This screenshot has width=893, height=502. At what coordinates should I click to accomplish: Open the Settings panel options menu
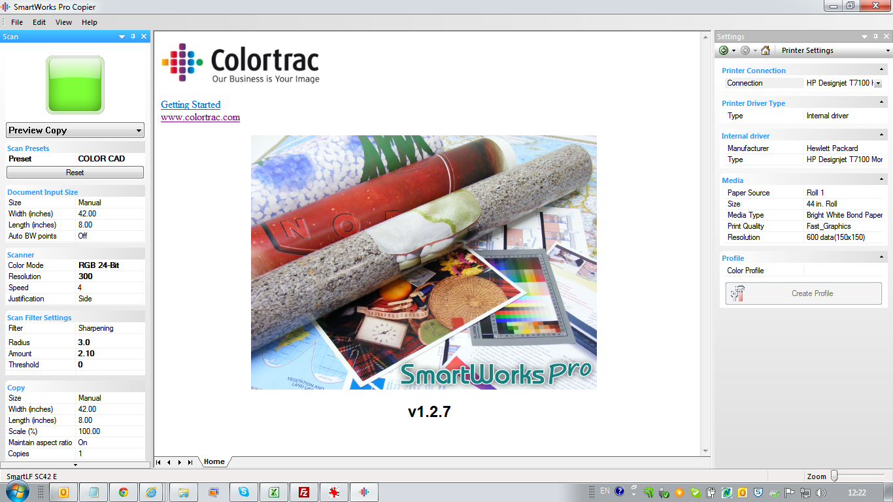[x=866, y=37]
